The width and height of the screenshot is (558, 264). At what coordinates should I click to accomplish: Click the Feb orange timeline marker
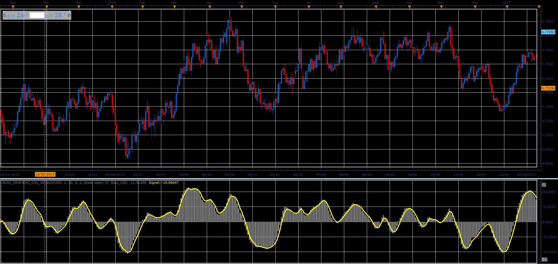pyautogui.click(x=143, y=7)
